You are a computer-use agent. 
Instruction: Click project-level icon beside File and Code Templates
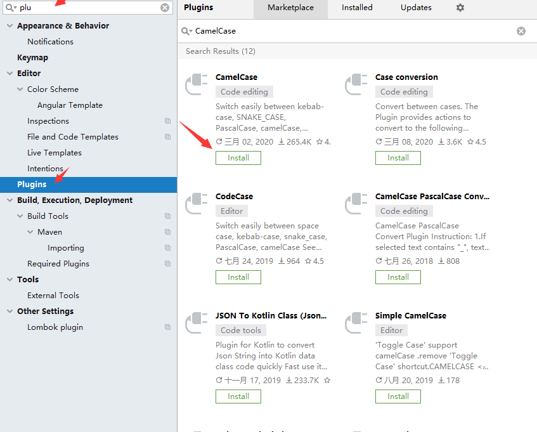[x=167, y=136]
